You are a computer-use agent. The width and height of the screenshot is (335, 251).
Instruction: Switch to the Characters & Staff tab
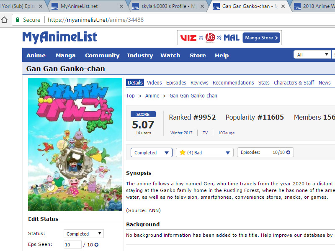294,83
